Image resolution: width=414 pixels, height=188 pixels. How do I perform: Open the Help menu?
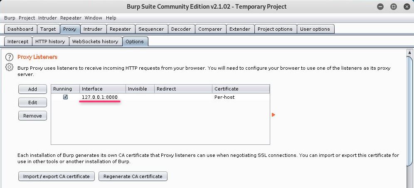111,18
